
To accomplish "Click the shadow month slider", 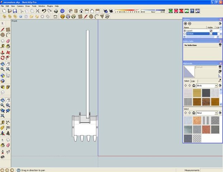I will pos(127,11).
